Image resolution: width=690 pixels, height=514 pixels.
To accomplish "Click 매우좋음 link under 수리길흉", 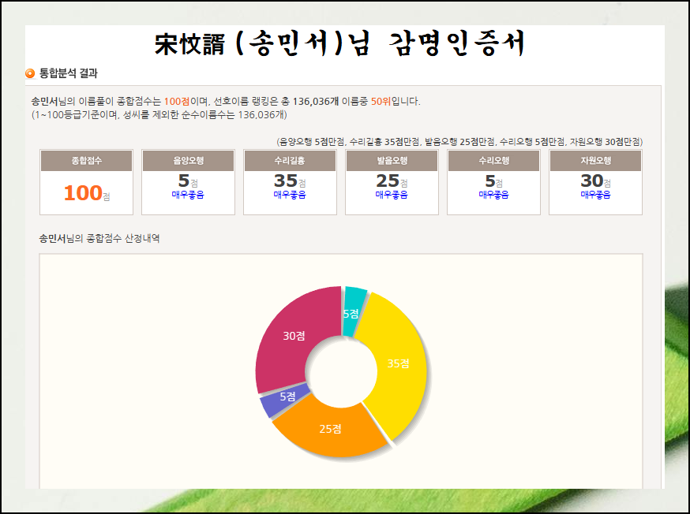I will (x=290, y=195).
